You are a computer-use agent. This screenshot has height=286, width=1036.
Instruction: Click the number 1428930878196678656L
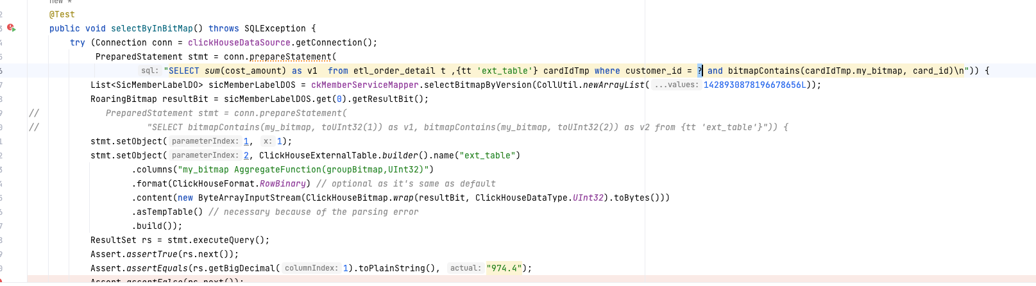755,85
